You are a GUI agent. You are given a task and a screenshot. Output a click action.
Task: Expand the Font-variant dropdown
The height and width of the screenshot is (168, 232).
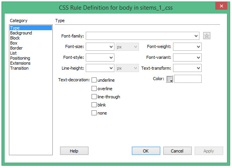coord(187,57)
